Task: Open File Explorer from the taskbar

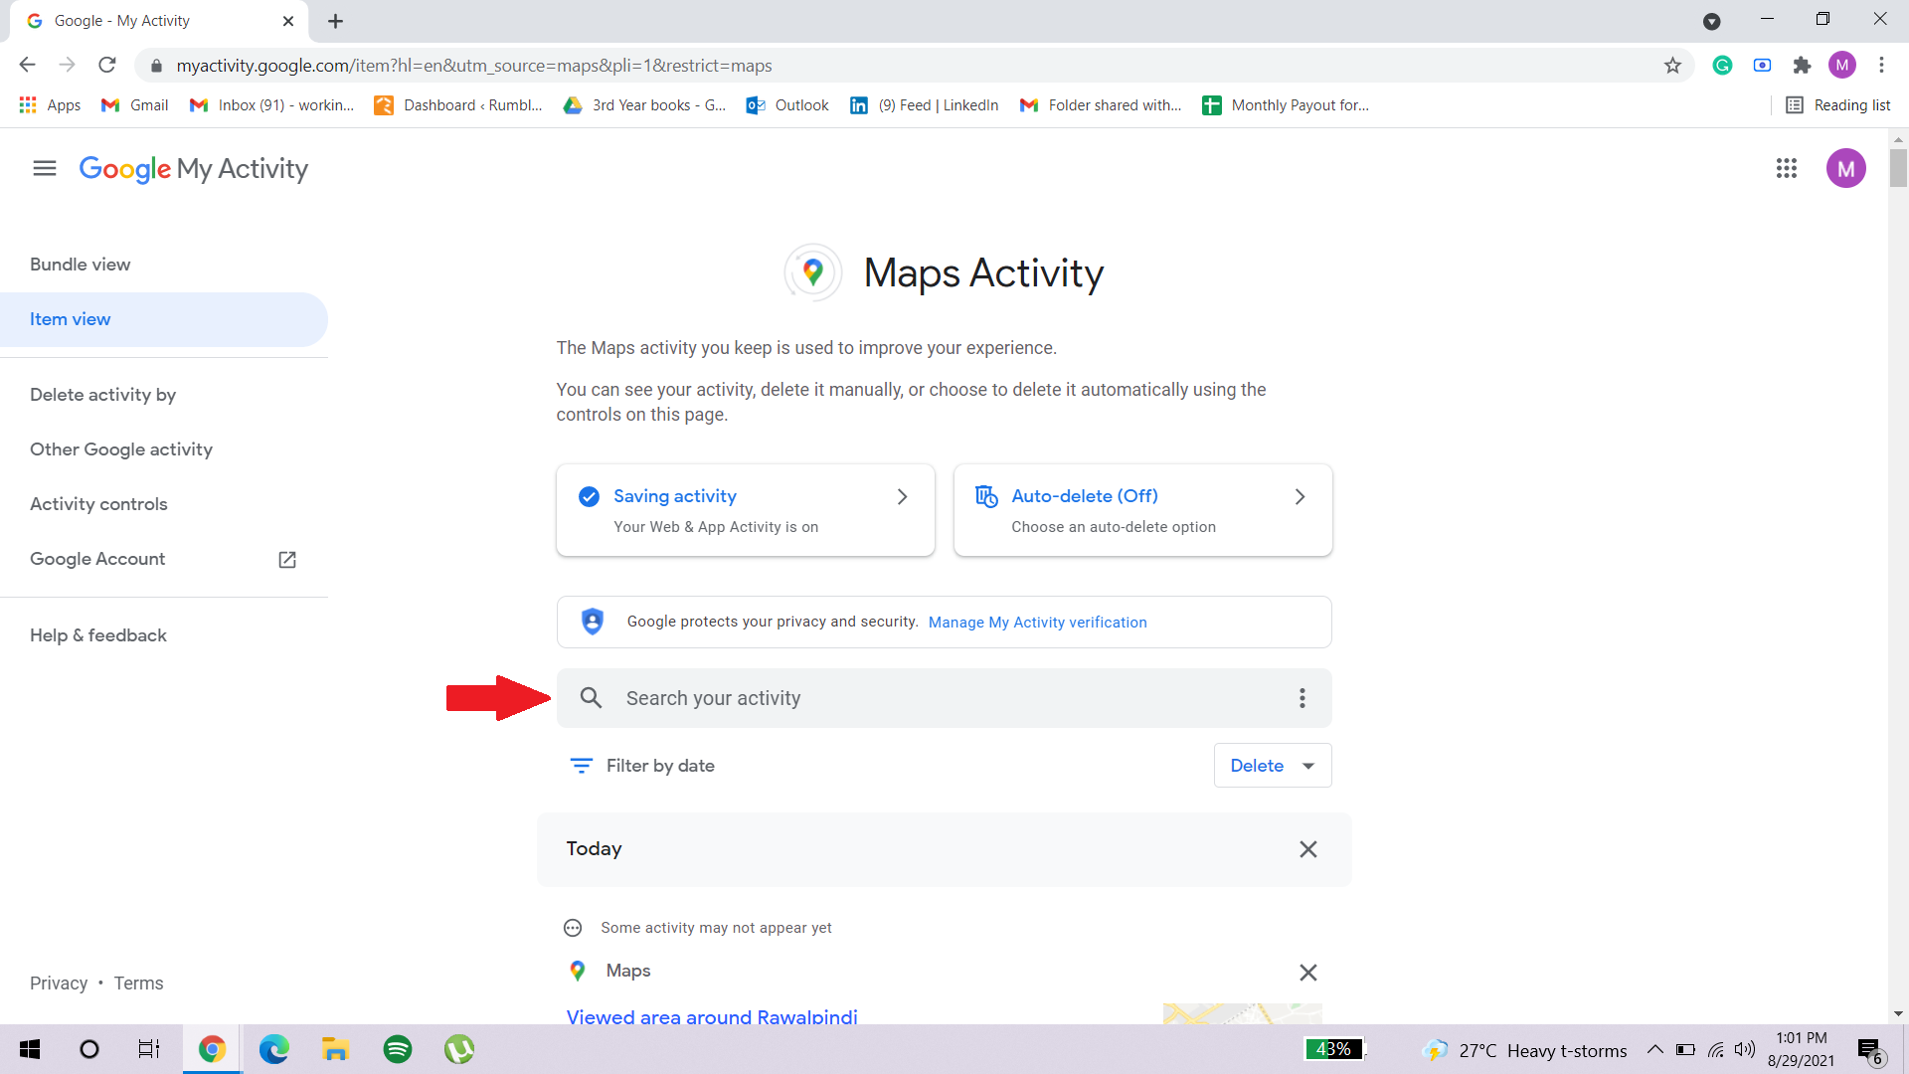Action: (335, 1049)
